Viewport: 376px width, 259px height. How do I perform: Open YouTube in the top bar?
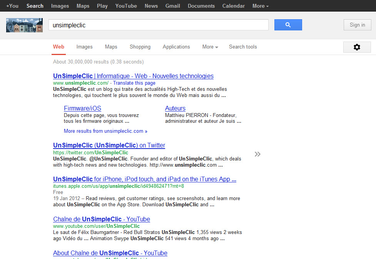click(x=126, y=6)
